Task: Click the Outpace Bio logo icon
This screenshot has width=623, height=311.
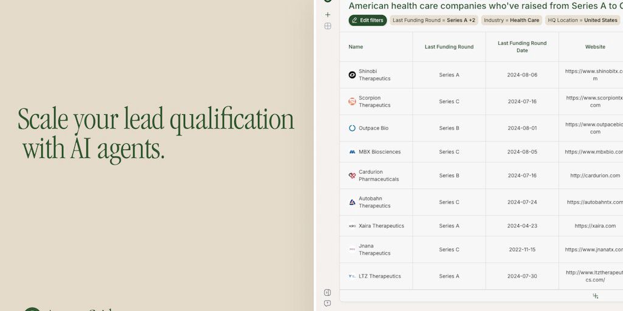Action: [x=352, y=128]
